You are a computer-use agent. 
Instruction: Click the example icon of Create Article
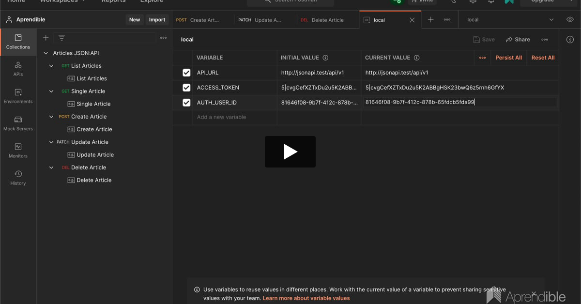pos(71,129)
